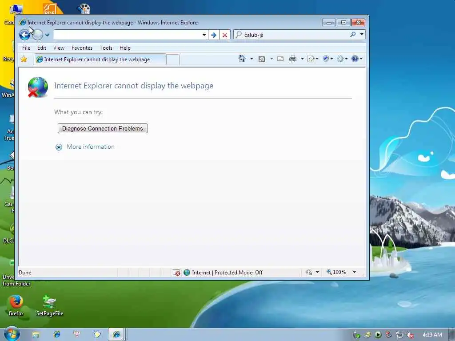Open the Page menu icon
This screenshot has height=341, width=455.
tap(313, 59)
